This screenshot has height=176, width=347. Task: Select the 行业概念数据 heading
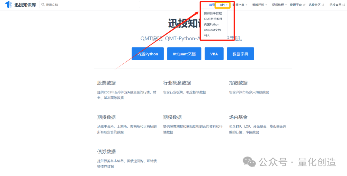pos(177,83)
